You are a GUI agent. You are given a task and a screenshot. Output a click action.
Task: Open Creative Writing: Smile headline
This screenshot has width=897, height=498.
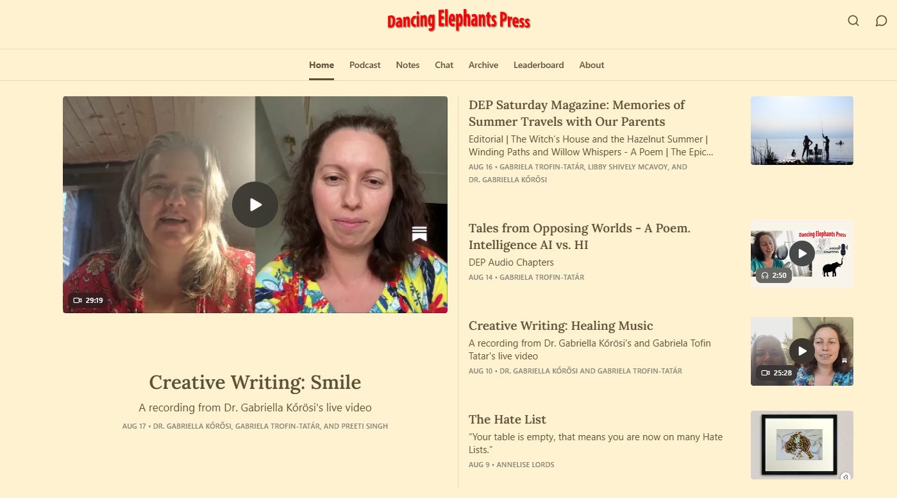pyautogui.click(x=255, y=382)
